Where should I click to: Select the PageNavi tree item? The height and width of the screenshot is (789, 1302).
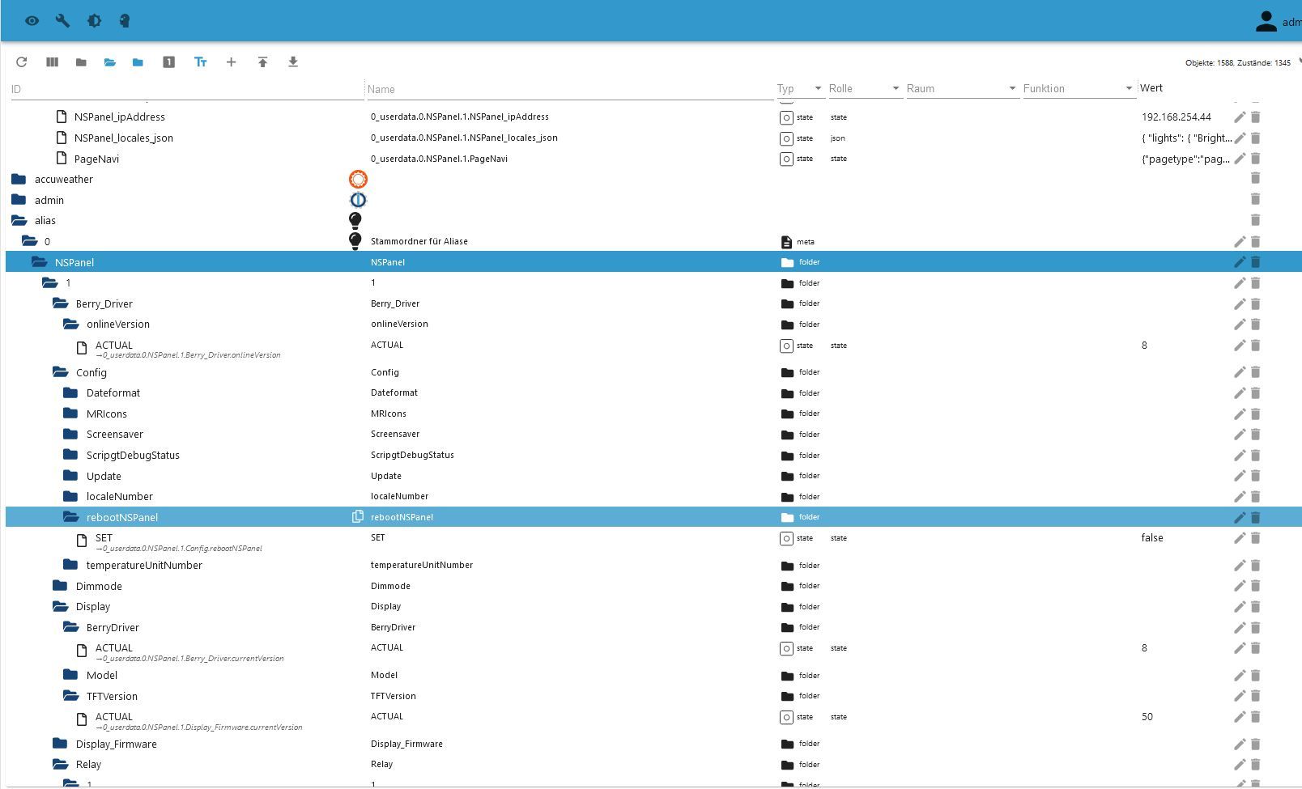[x=96, y=159]
